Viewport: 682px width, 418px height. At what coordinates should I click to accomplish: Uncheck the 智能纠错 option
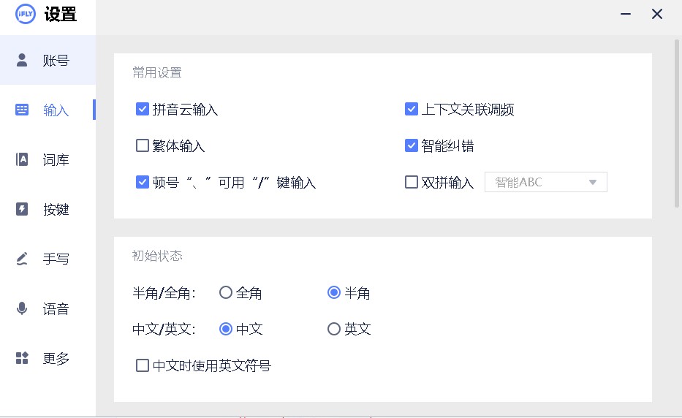point(412,146)
